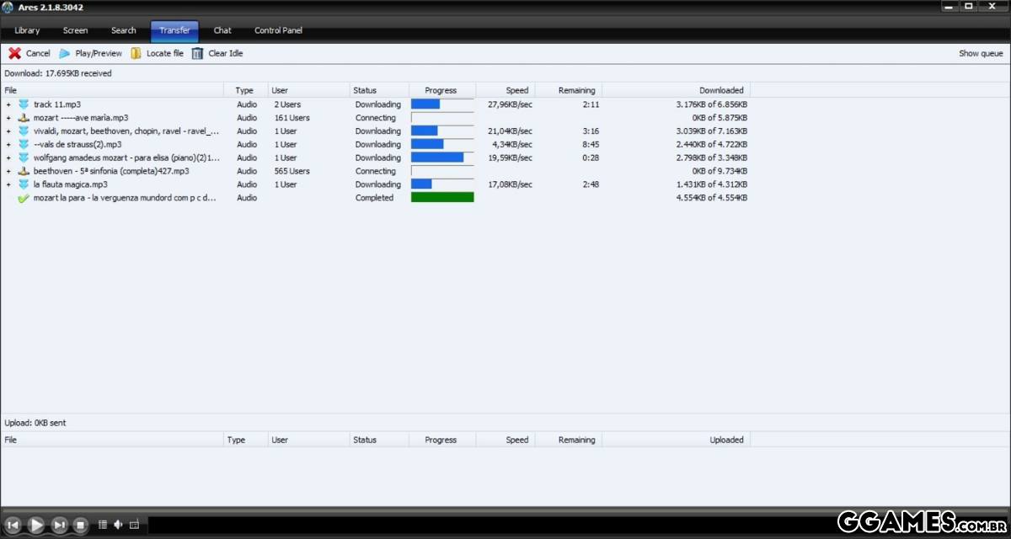1011x539 pixels.
Task: Click the Show queue button
Action: tap(981, 53)
